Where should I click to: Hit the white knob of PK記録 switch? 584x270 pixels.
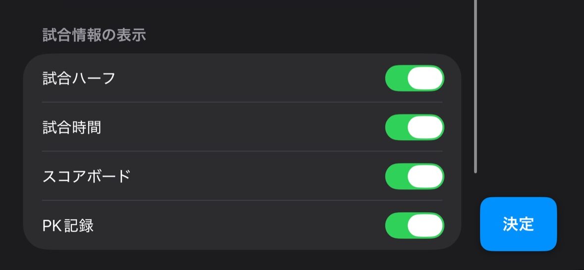[x=425, y=225]
